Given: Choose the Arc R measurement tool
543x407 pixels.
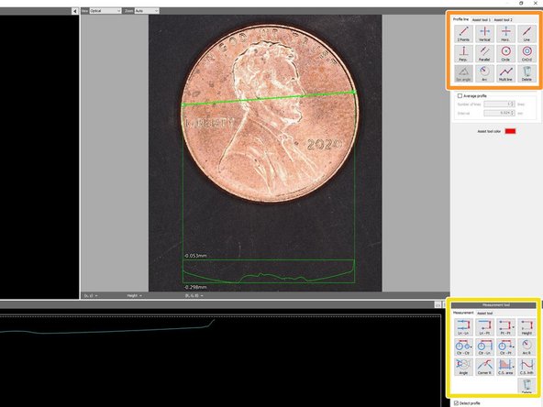Looking at the screenshot, I should (x=526, y=346).
